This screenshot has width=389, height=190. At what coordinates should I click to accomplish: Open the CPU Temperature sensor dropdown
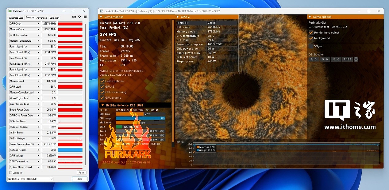(38, 161)
